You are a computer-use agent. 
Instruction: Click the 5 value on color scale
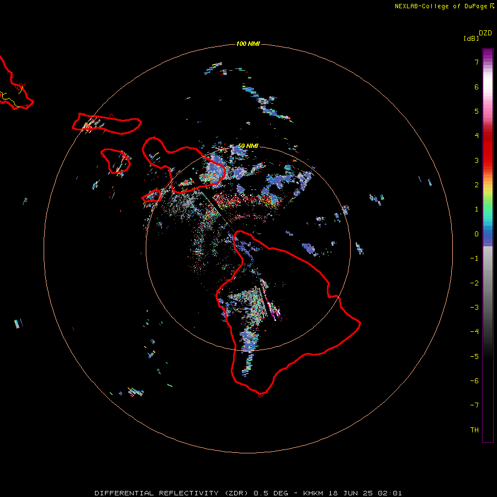[x=477, y=111]
